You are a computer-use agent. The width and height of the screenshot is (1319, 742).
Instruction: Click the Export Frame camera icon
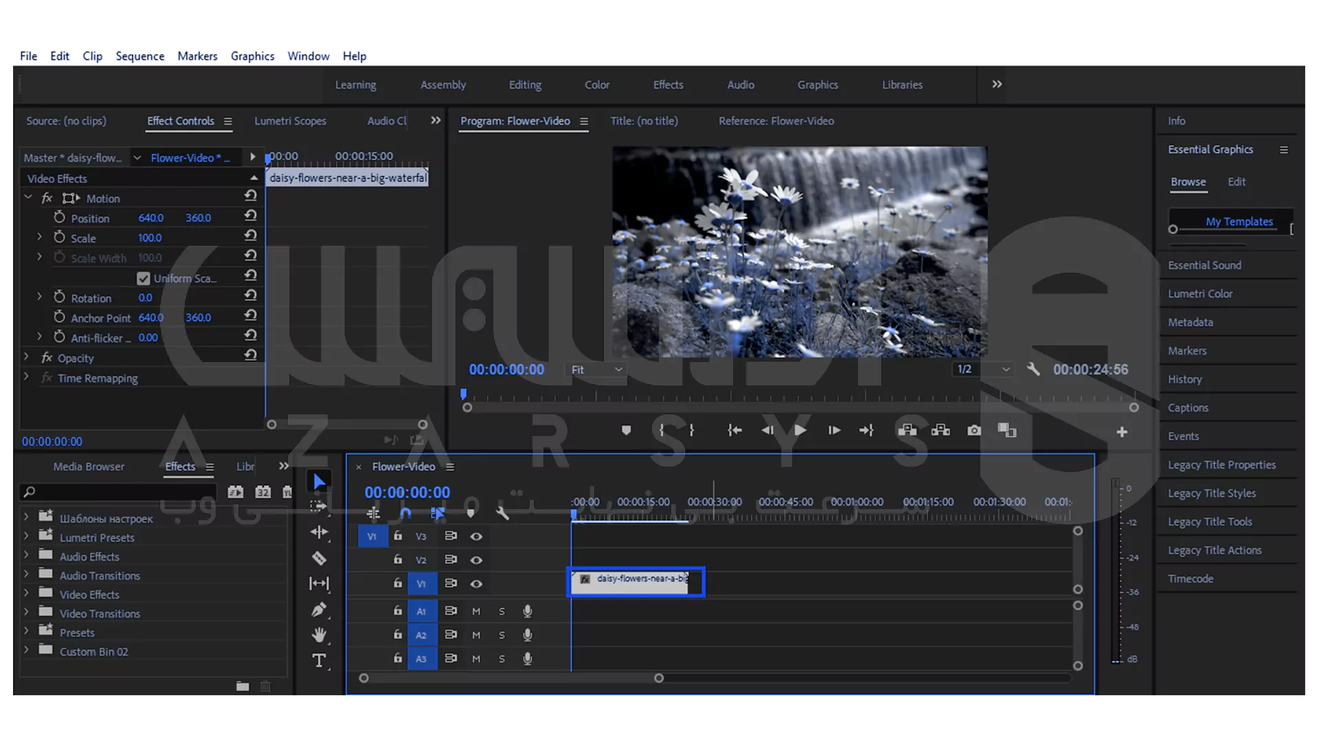pyautogui.click(x=973, y=431)
